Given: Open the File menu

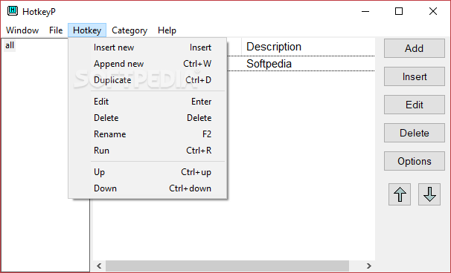Looking at the screenshot, I should pos(56,30).
